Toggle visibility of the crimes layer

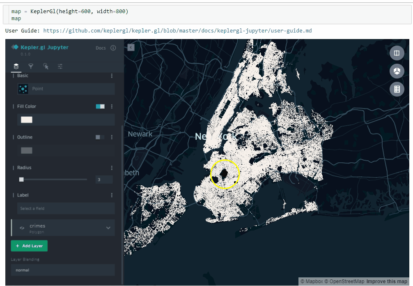point(22,228)
